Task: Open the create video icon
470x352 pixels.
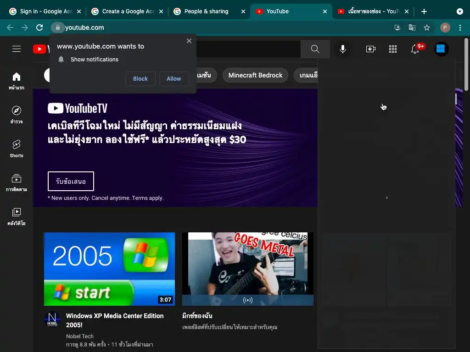Action: pos(371,49)
